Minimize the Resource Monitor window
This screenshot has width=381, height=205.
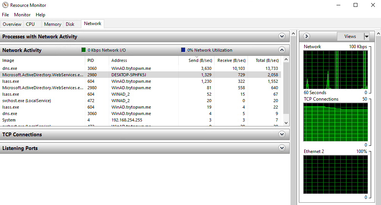[x=338, y=5]
